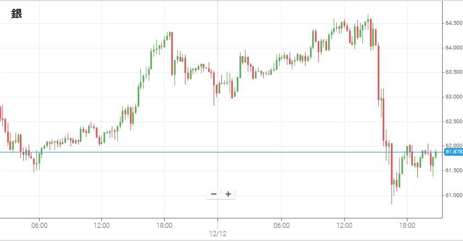Click the 銀 chart title
The width and height of the screenshot is (463, 241).
click(17, 14)
